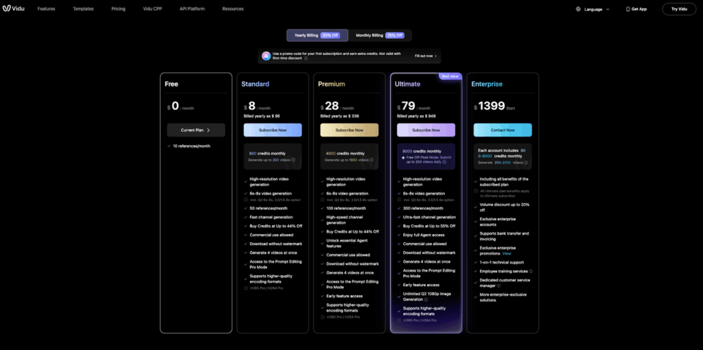Screen dimensions: 703x350
Task: Click '10 references/month' in Free plan
Action: 192,146
